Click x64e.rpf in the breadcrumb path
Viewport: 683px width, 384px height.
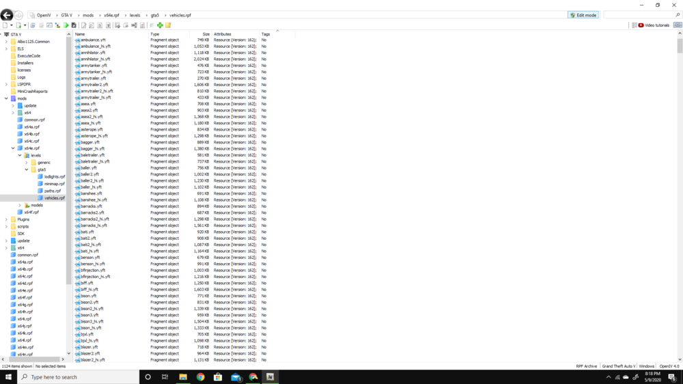(x=111, y=15)
